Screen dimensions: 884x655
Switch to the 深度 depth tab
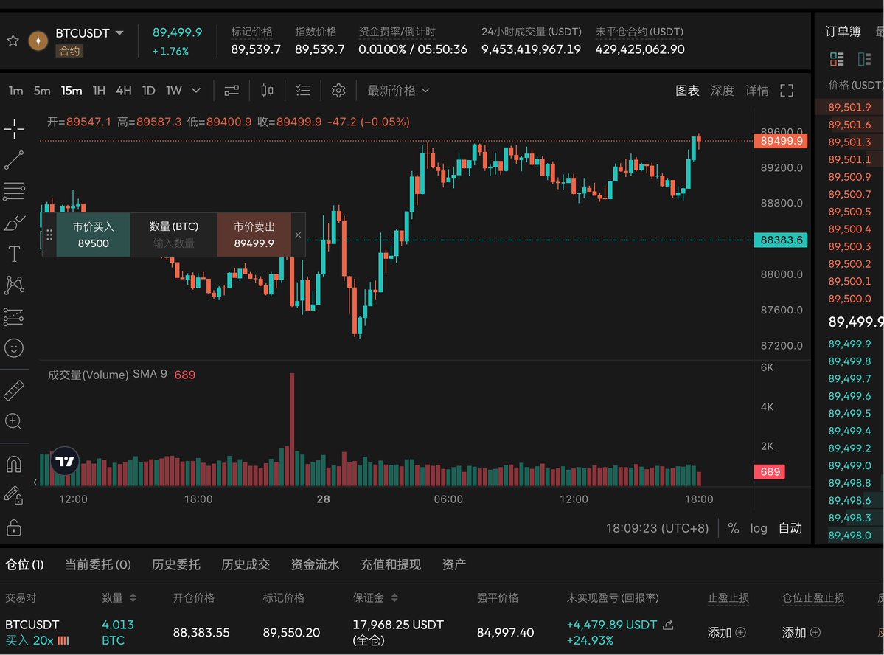(x=722, y=91)
